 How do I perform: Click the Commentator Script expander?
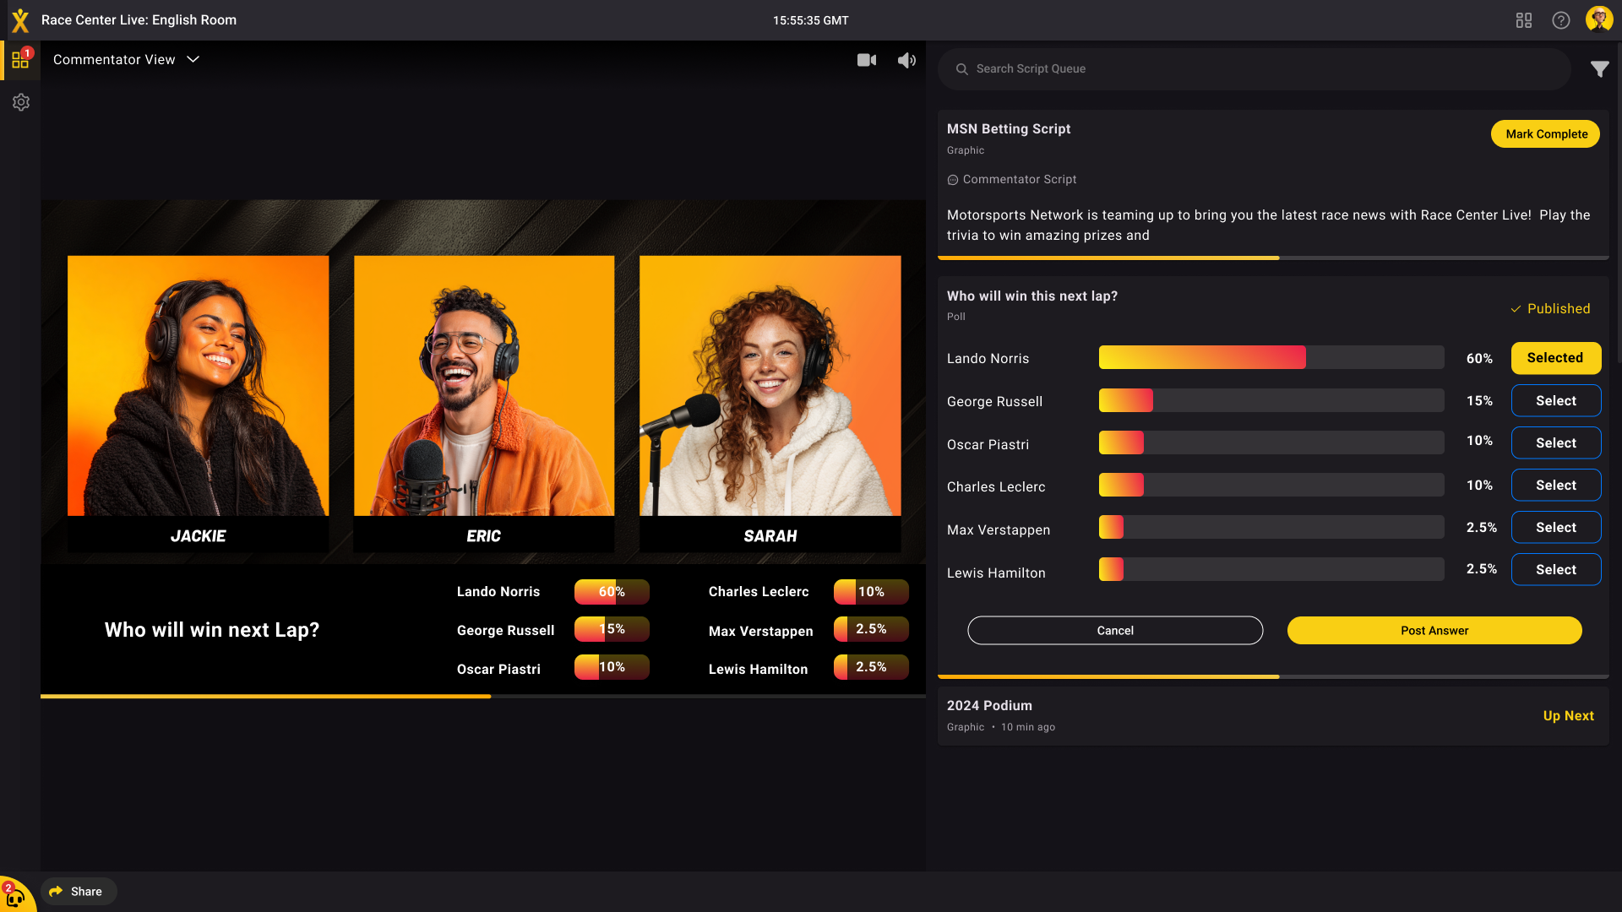pyautogui.click(x=1011, y=179)
